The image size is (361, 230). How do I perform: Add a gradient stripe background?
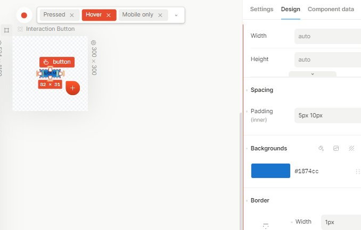pos(351,149)
